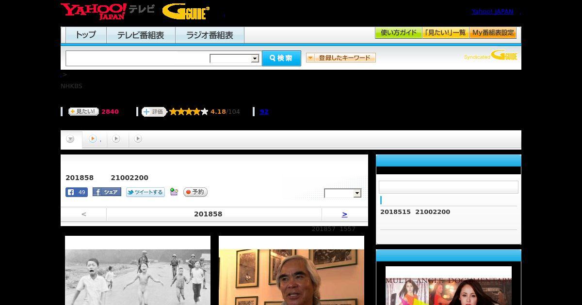Click the 予約 record reservation button
582x305 pixels.
195,192
